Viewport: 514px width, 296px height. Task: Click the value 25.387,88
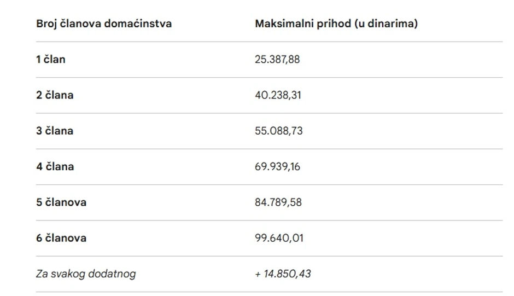pos(277,60)
